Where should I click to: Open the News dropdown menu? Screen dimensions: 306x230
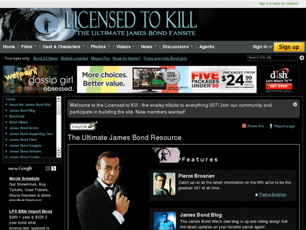[149, 47]
